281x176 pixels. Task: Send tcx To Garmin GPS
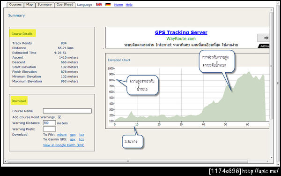[x=81, y=139]
